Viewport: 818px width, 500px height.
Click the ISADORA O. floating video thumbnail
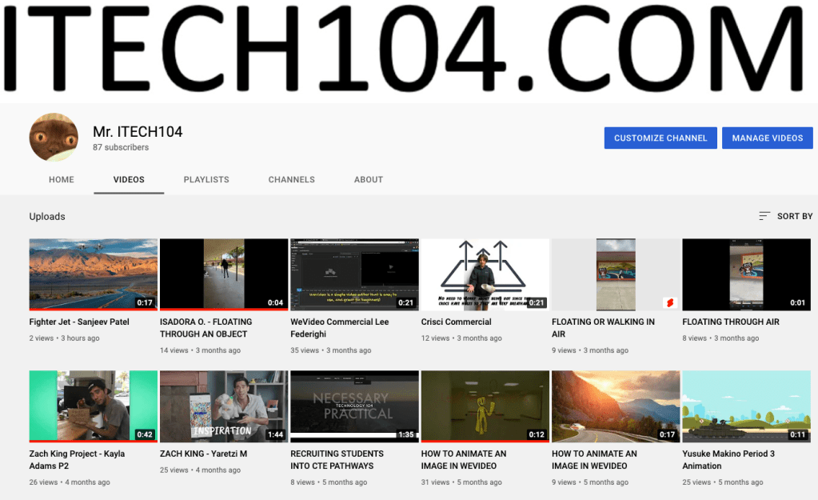pos(223,274)
